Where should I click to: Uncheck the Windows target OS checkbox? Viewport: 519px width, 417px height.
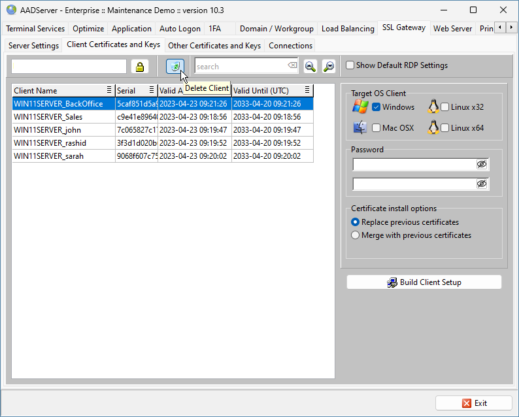[x=377, y=107]
